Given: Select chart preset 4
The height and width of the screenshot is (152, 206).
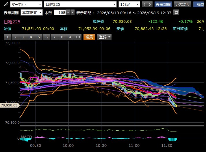Looking at the screenshot, I should 31,37.
